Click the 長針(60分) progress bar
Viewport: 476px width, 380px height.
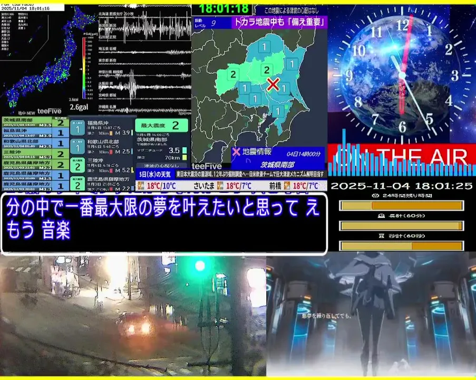tap(401, 226)
